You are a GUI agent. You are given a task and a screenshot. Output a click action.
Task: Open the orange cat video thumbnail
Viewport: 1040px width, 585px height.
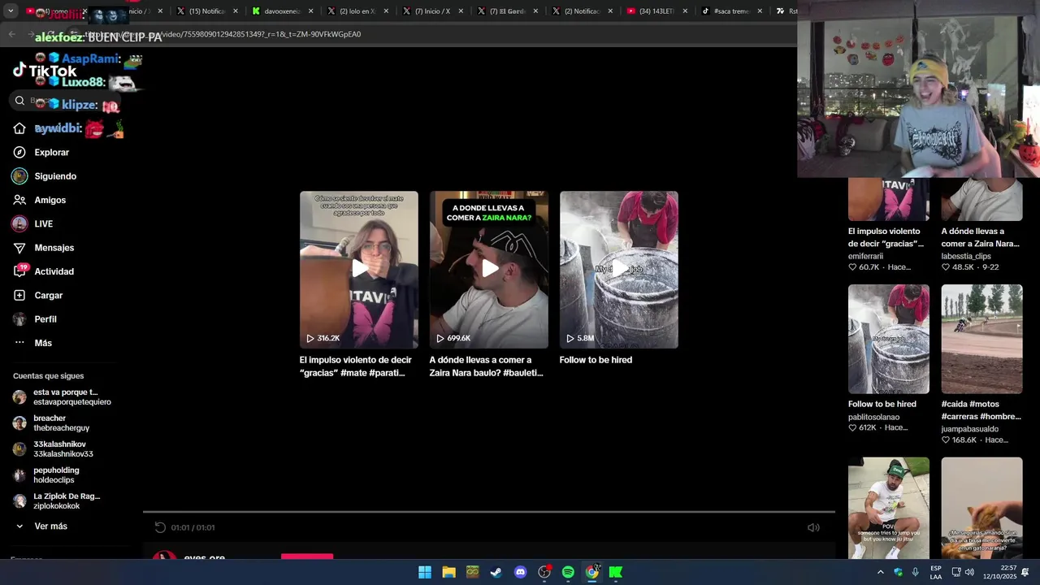[981, 508]
